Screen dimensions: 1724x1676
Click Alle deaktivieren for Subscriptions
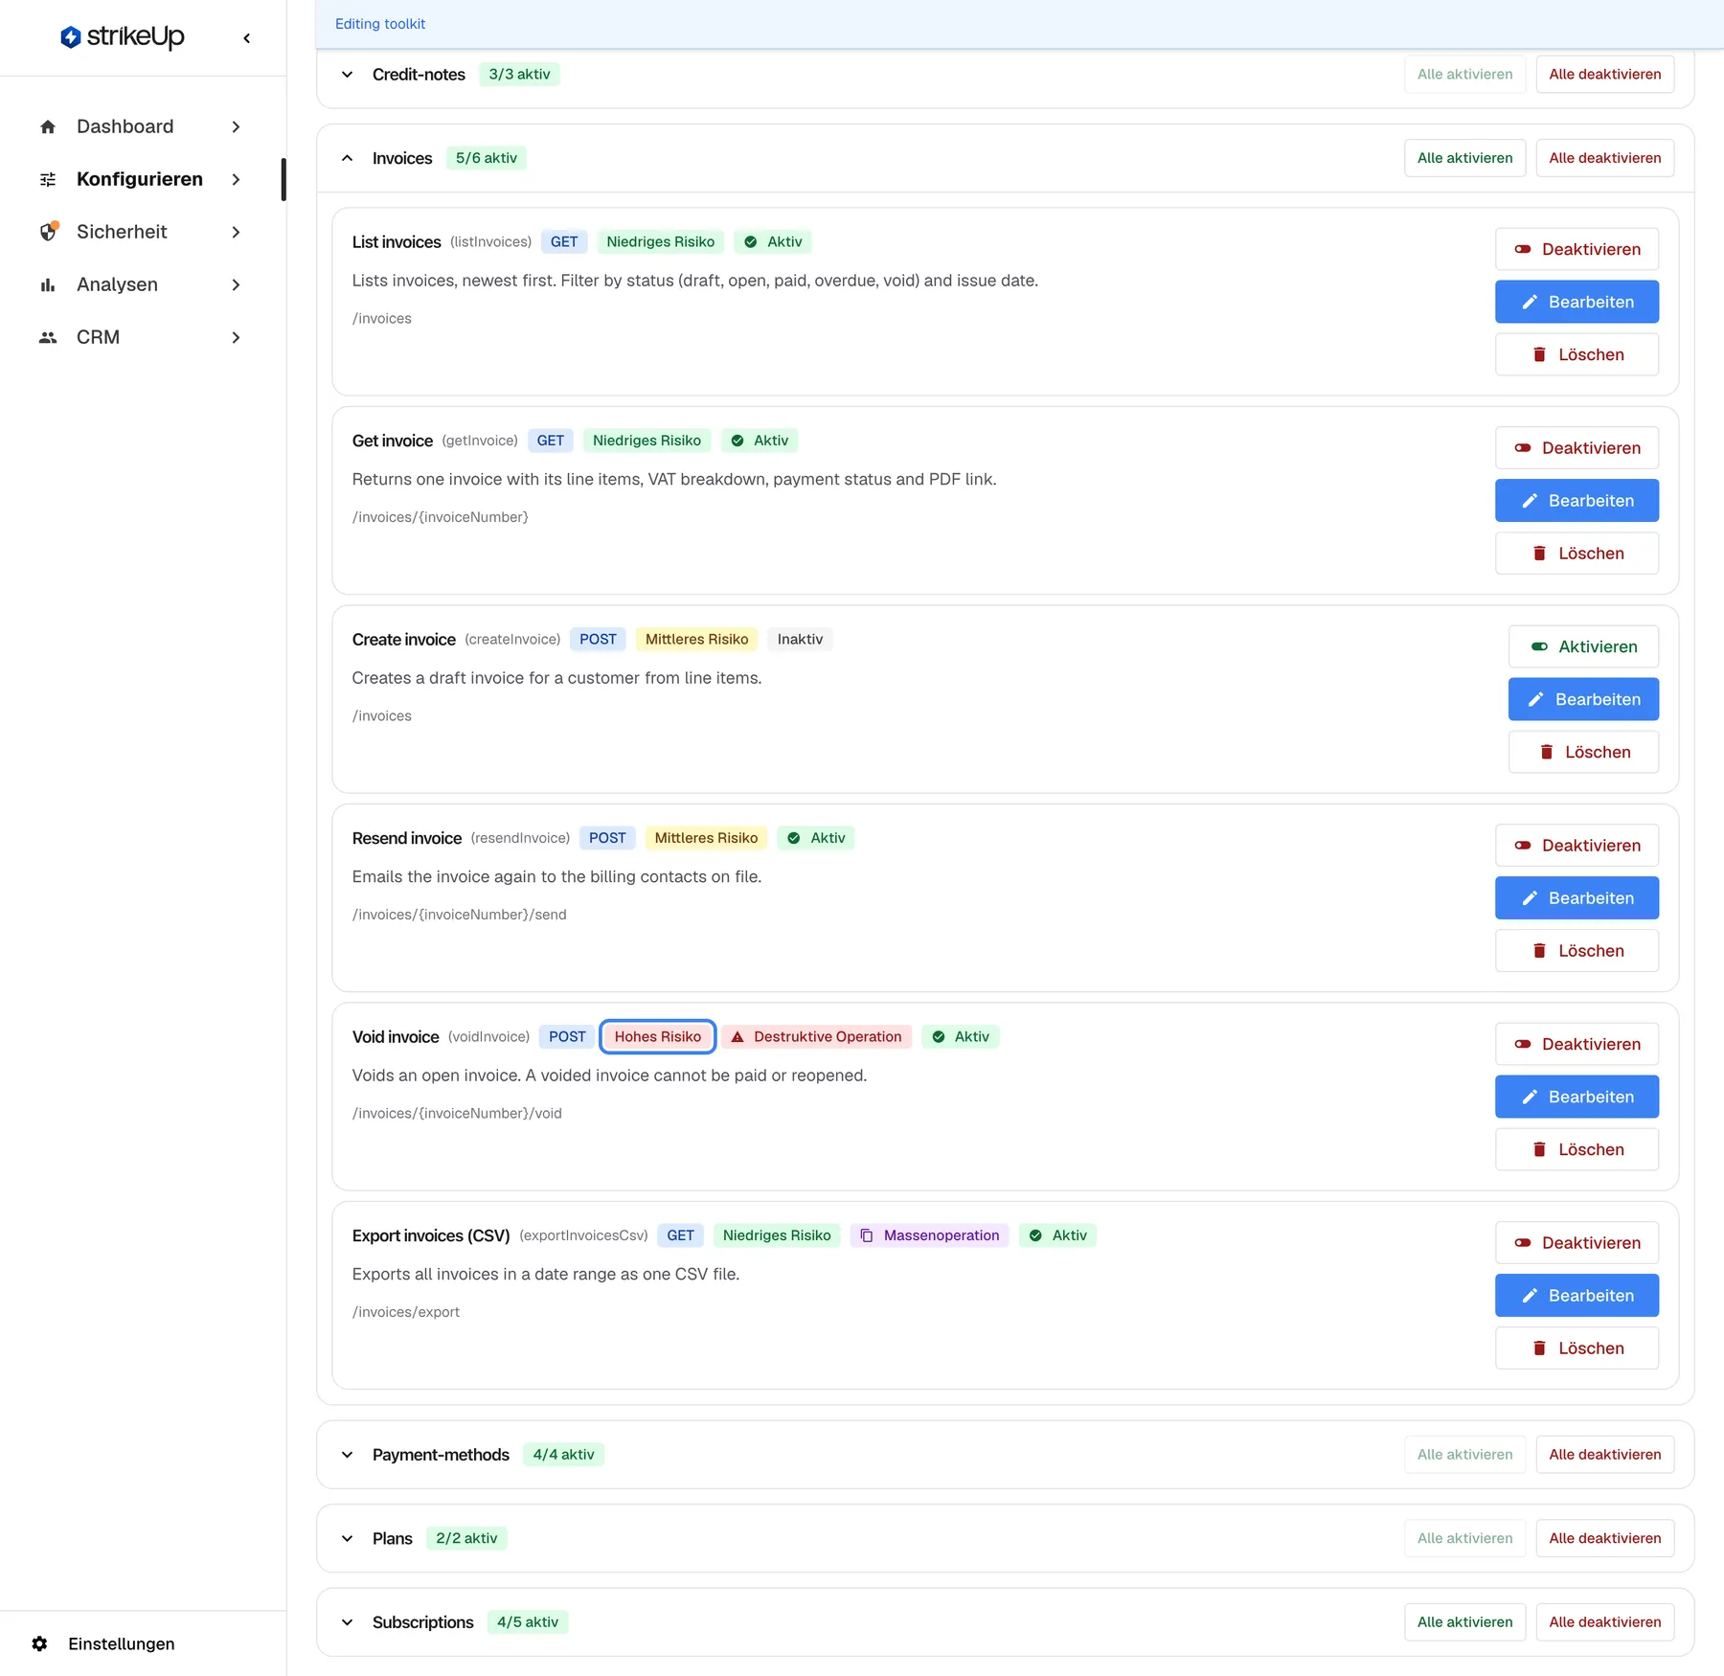pos(1605,1622)
